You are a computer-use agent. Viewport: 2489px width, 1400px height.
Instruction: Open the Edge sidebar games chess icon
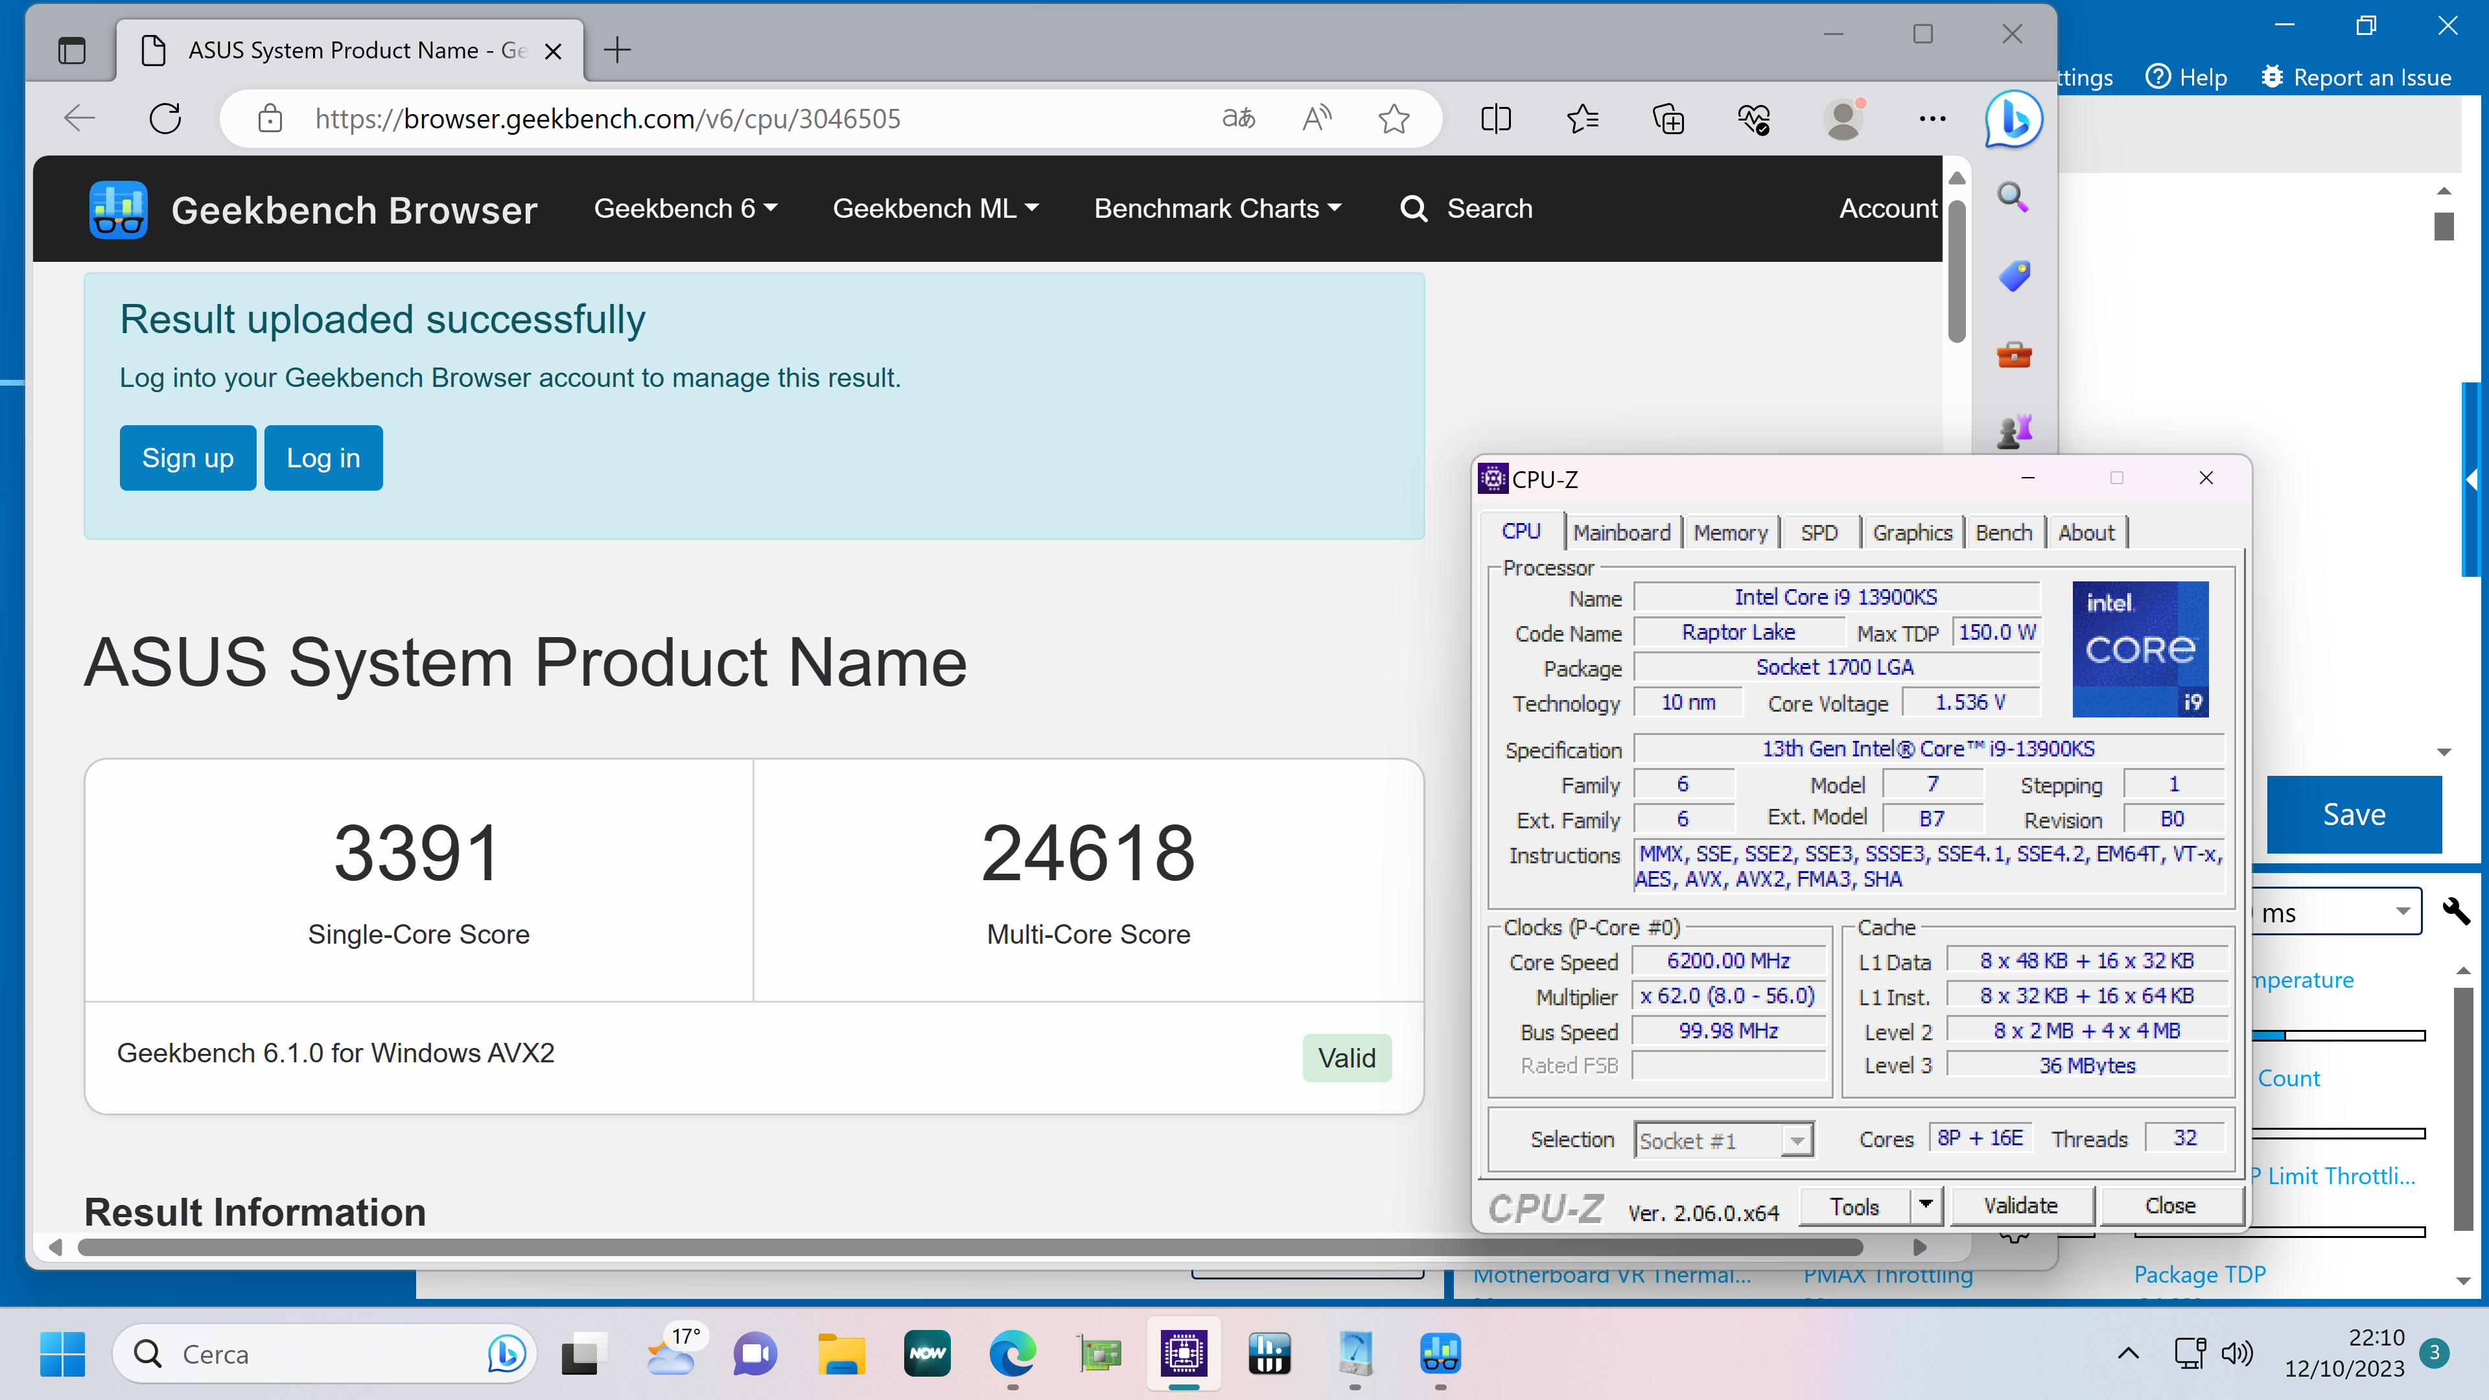[x=2014, y=432]
